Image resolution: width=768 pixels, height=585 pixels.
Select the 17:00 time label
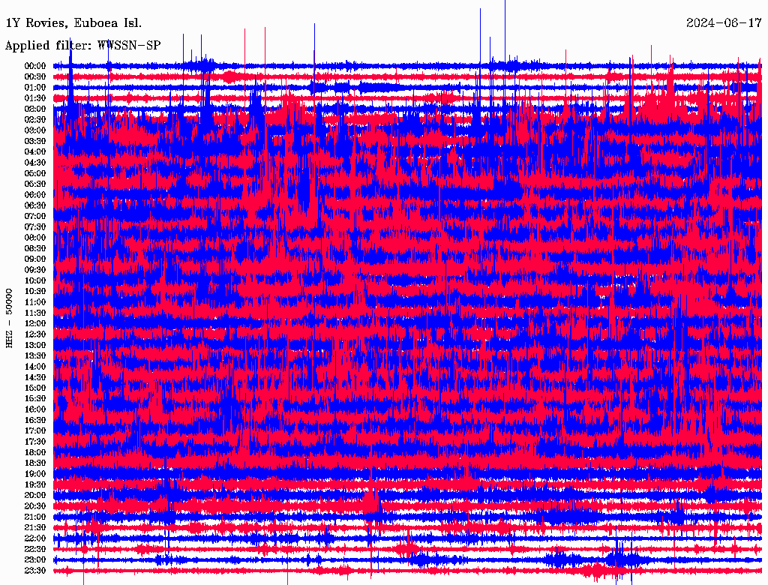(x=35, y=431)
